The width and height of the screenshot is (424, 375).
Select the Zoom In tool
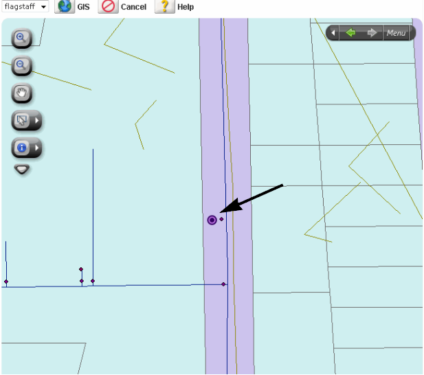pos(21,38)
